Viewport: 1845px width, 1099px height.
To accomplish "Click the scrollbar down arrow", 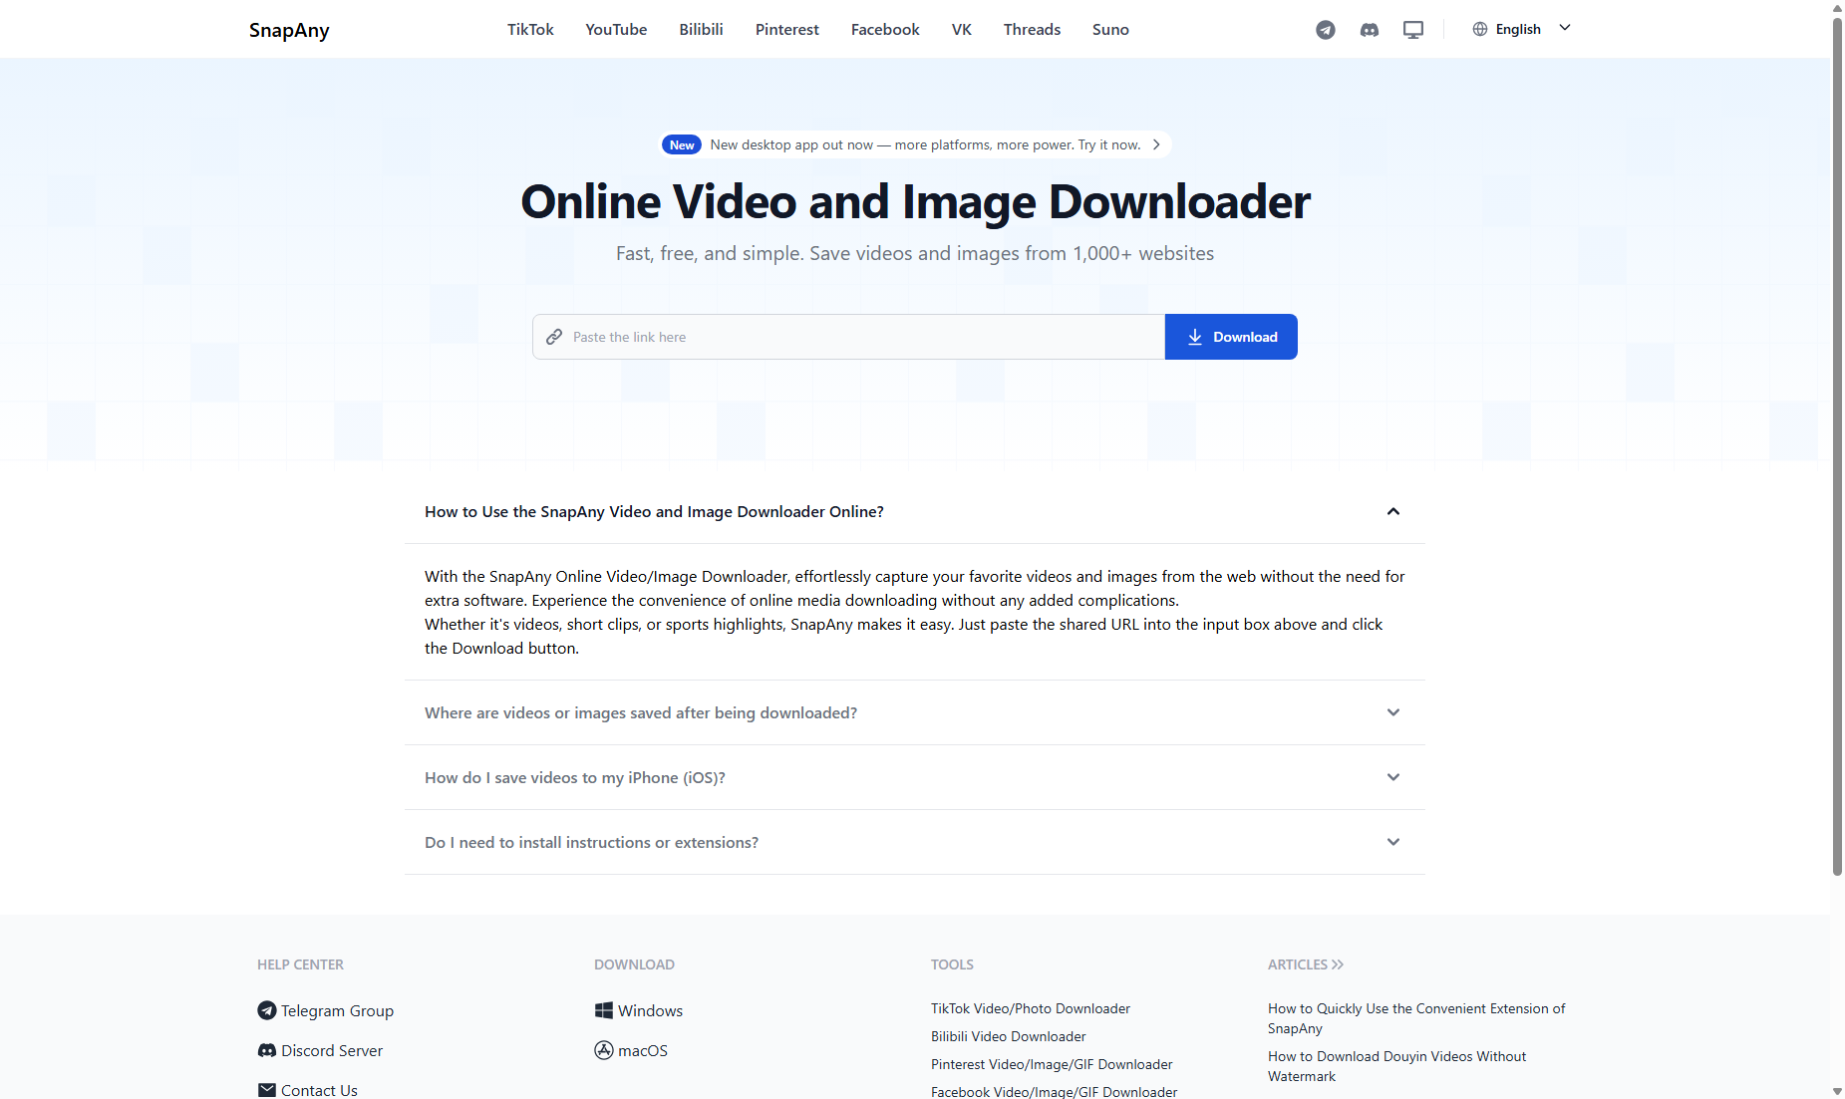I will click(1837, 1091).
